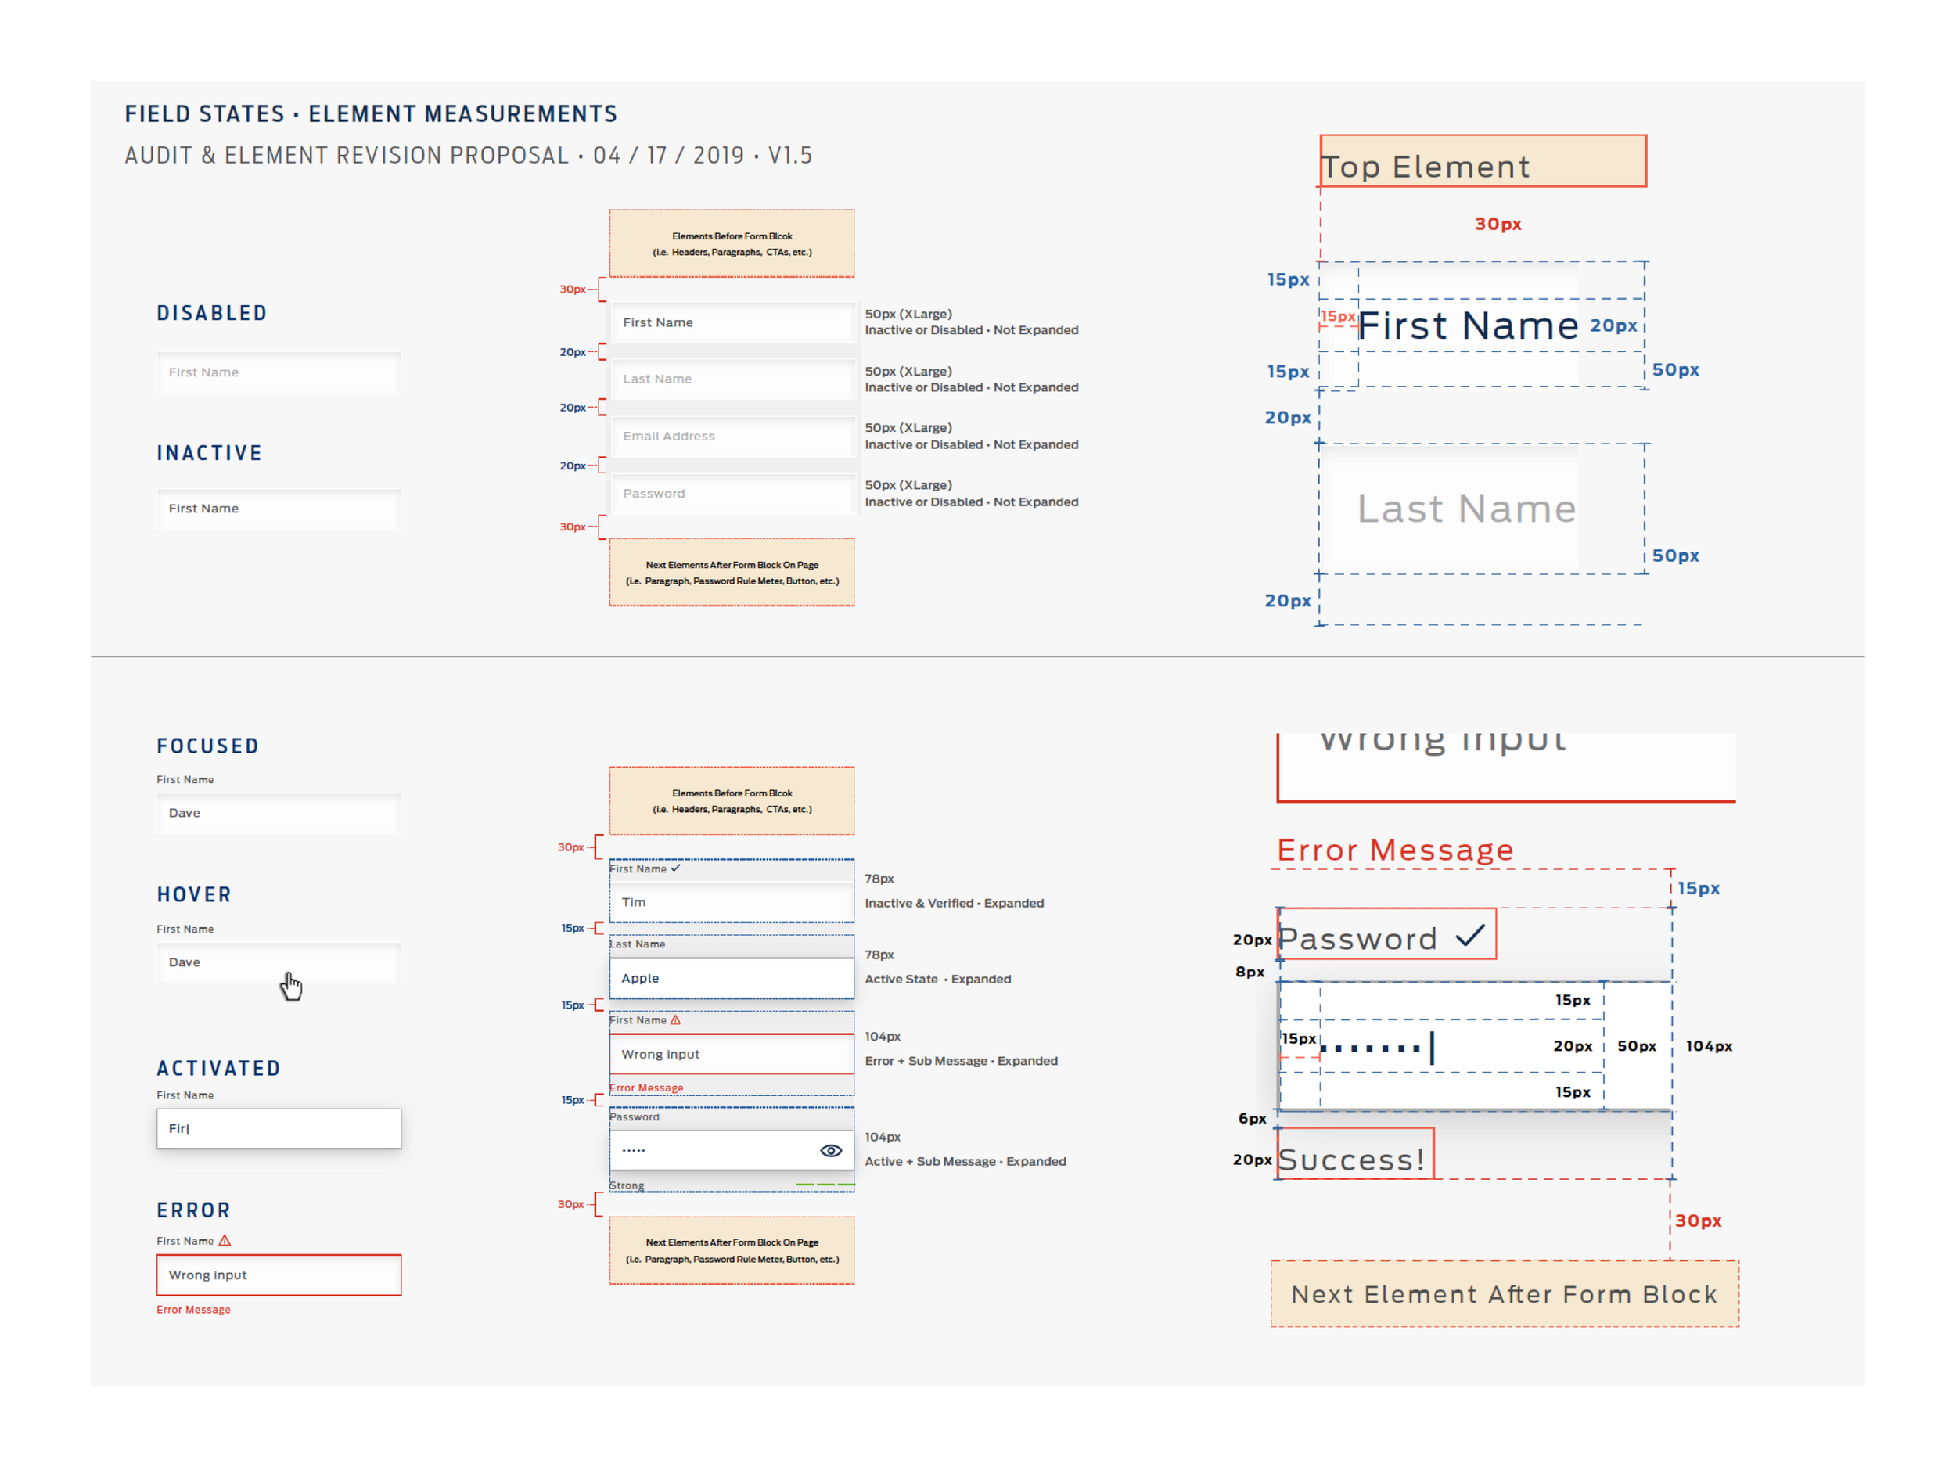Click the checkmark beside the small First Name label
The height and width of the screenshot is (1467, 1956).
tap(675, 868)
